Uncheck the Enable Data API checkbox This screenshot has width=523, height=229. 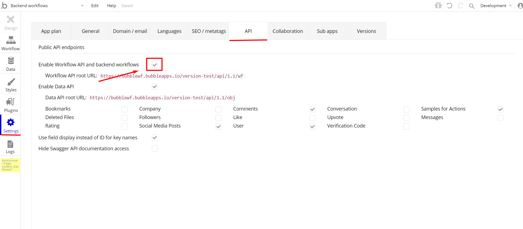[155, 87]
